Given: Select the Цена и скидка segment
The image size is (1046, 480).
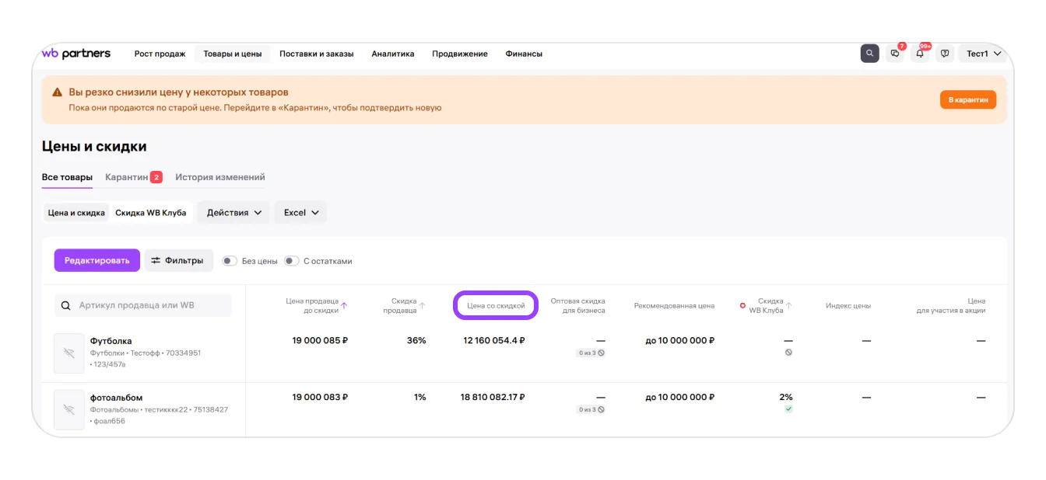Looking at the screenshot, I should [x=76, y=212].
